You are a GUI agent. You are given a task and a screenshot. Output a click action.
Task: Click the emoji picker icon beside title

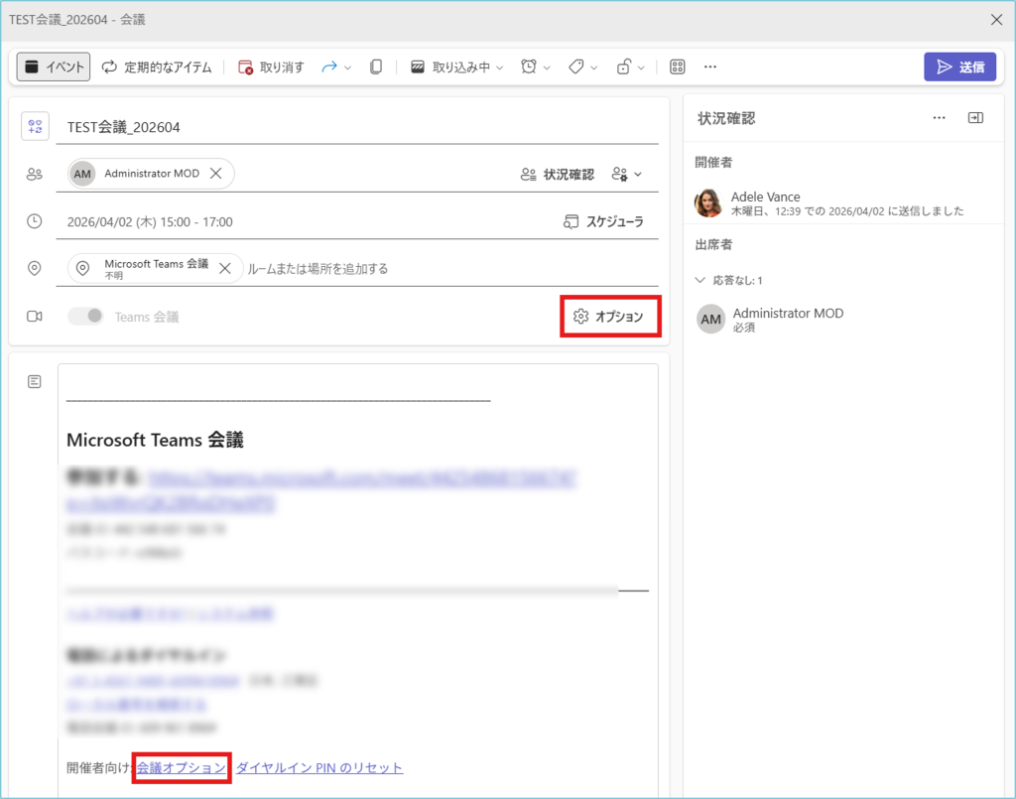(x=36, y=126)
